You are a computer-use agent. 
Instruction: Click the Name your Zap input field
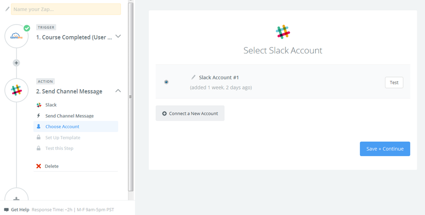pos(66,9)
